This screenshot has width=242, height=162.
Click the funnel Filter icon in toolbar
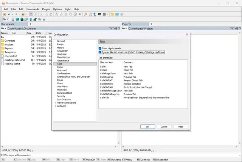point(31,14)
